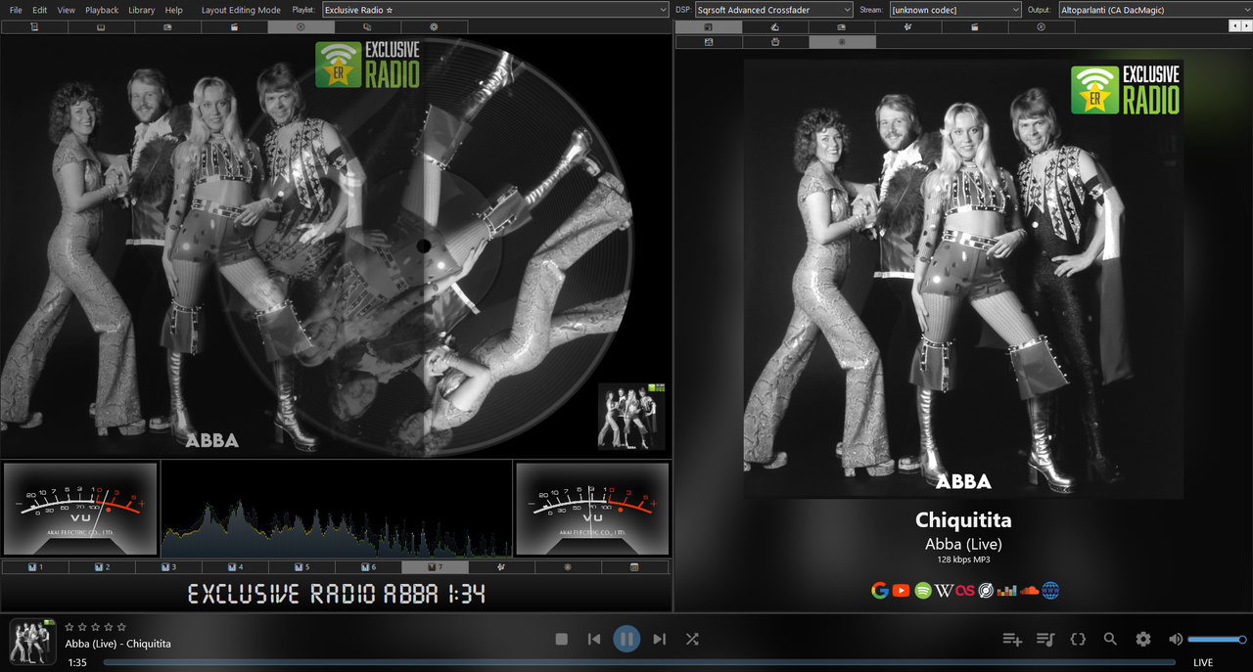
Task: Open SoundCloud icon link
Action: click(x=1029, y=590)
